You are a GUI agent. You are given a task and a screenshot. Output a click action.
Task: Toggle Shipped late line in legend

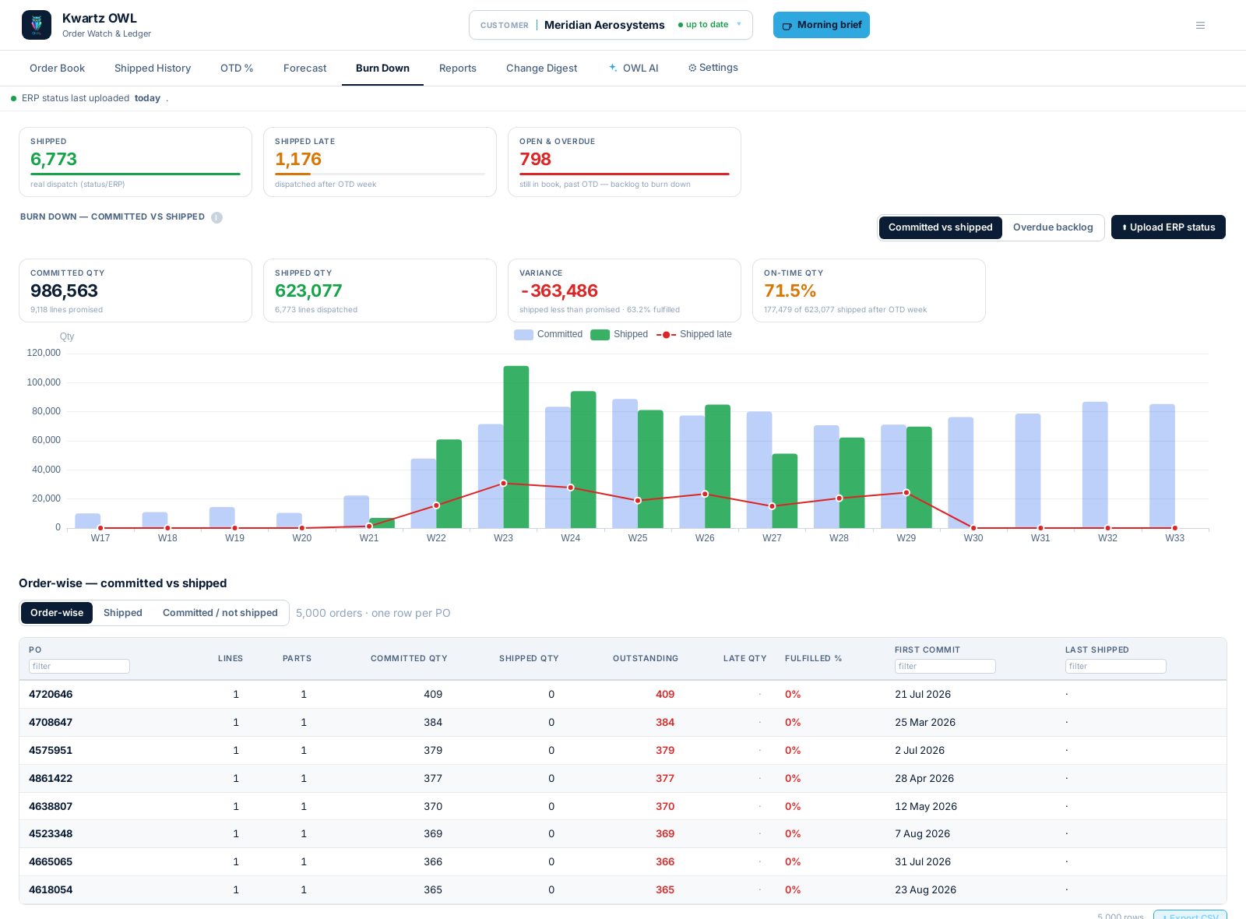[x=694, y=334]
